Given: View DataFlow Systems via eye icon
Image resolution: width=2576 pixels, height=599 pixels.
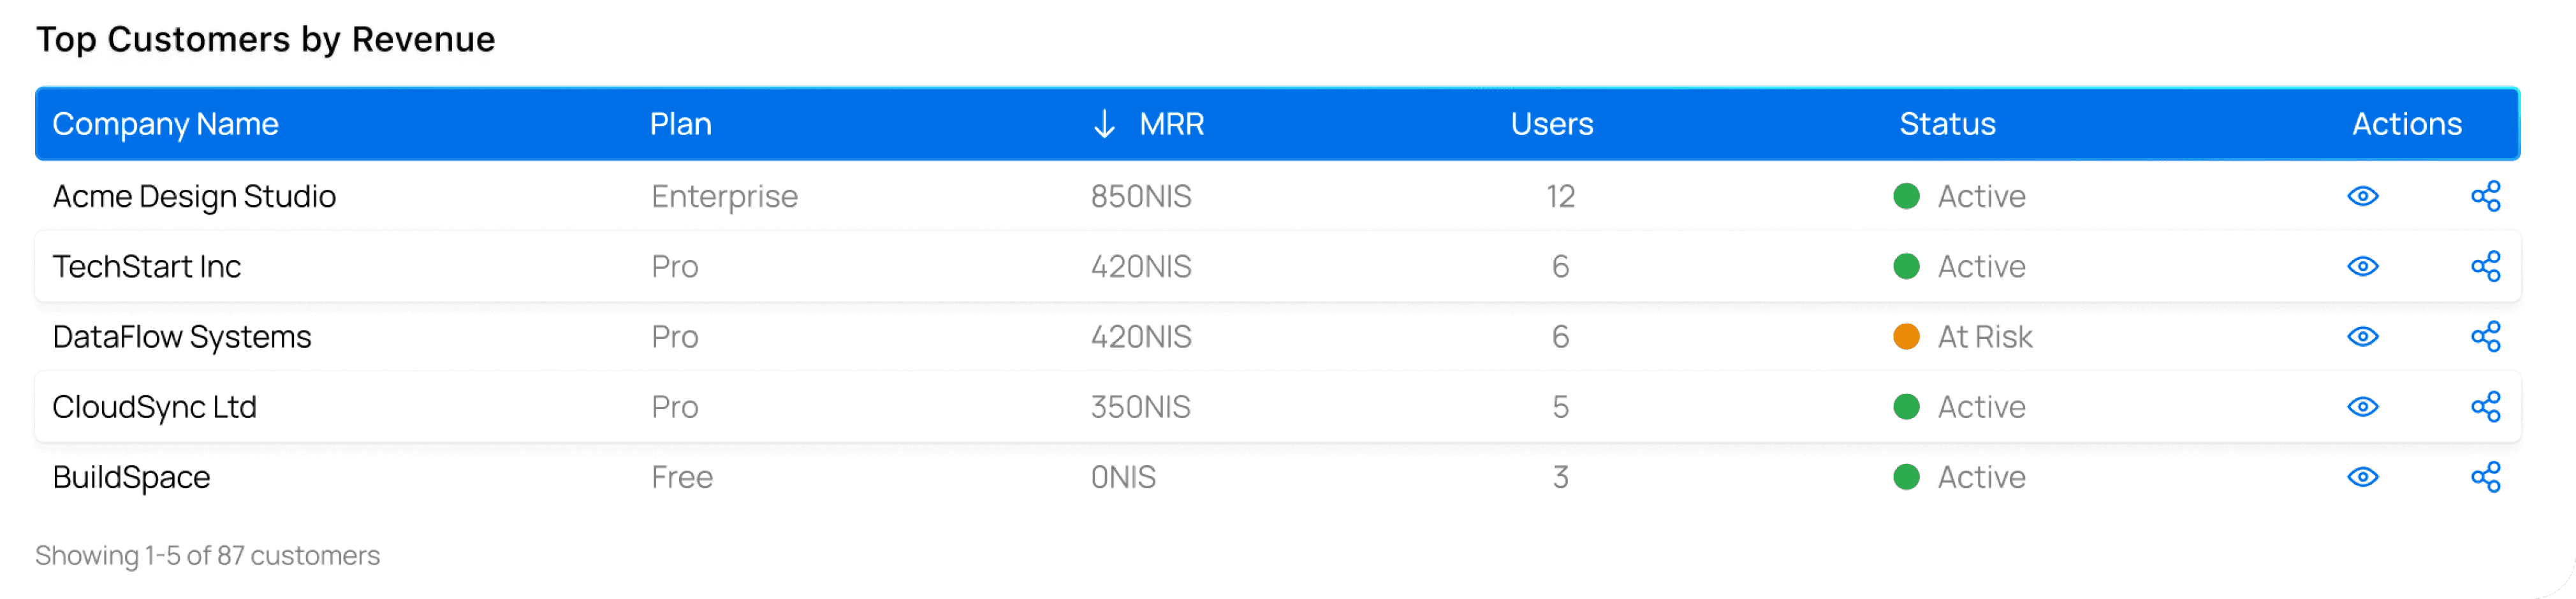Looking at the screenshot, I should [2362, 336].
